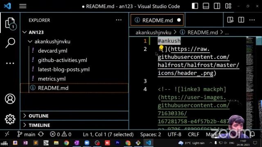Viewport: 262px width, 147px height.
Task: Open errors and warnings count
Action: coord(61,134)
